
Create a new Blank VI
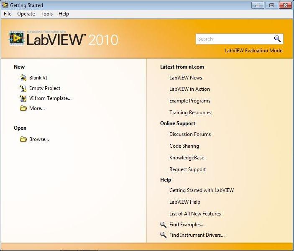(x=38, y=78)
